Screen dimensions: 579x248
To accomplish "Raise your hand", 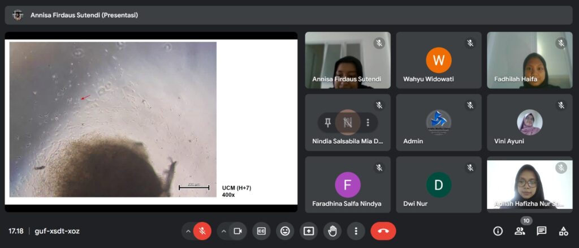I will pos(332,231).
